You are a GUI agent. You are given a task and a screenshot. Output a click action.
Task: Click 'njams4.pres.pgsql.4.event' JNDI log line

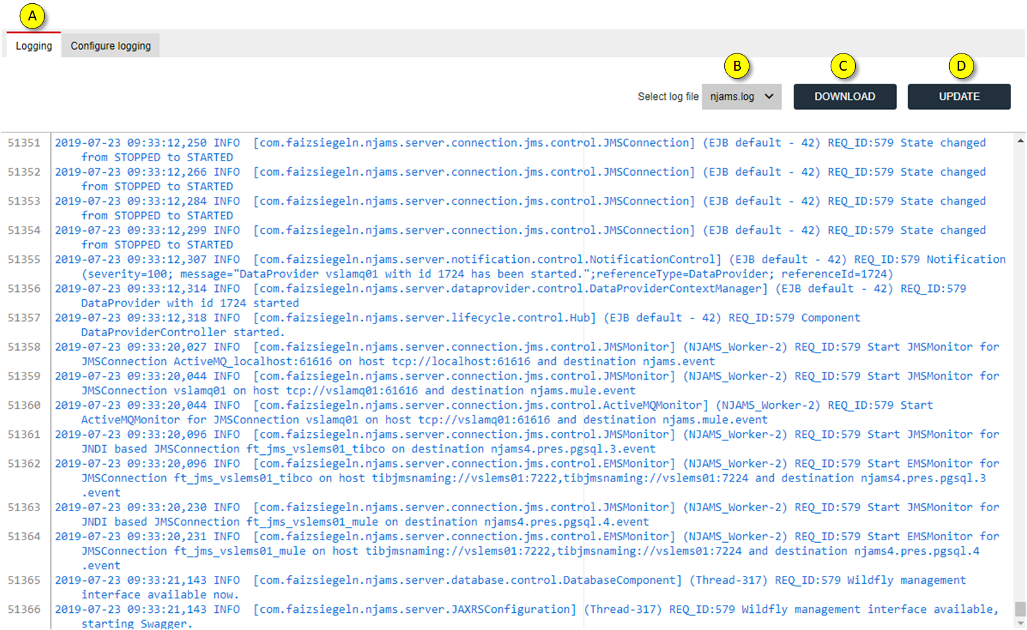point(365,522)
